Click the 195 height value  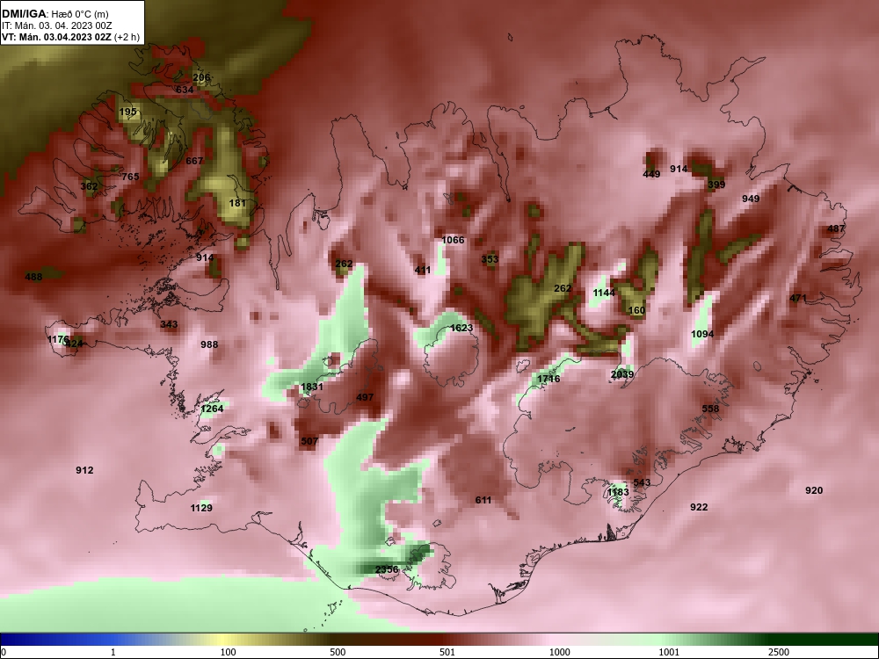(x=127, y=112)
